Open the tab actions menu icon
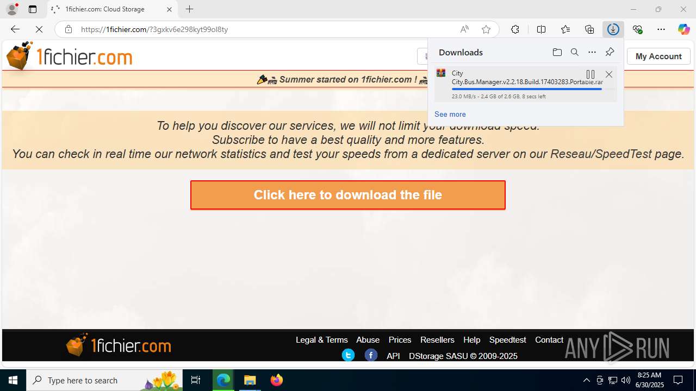The width and height of the screenshot is (696, 391). coord(33,9)
